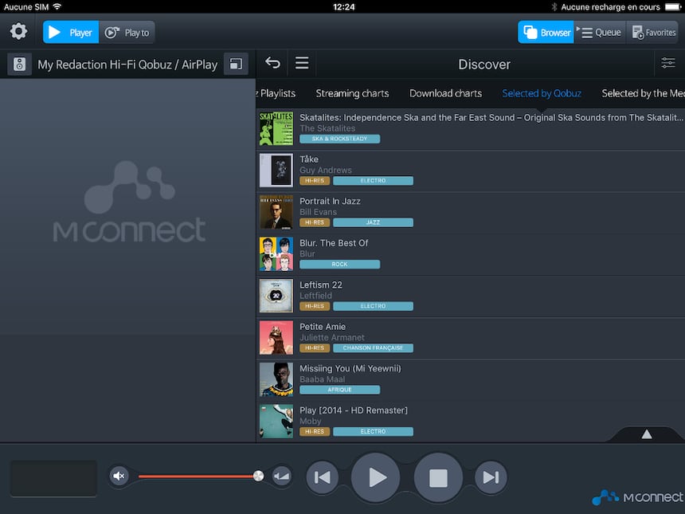Click the JAZZ genre tag
685x514 pixels.
click(x=373, y=222)
